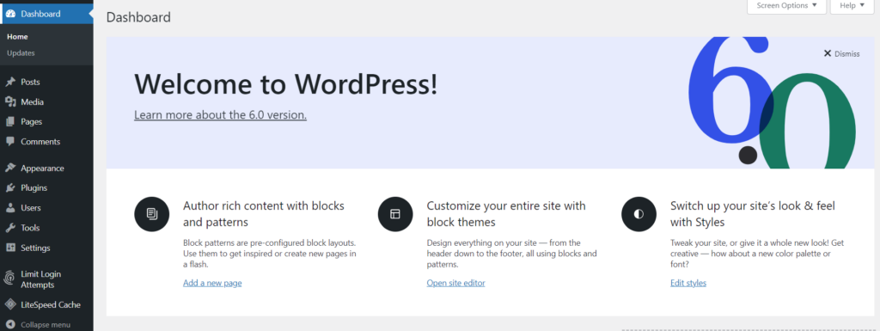This screenshot has width=880, height=331.
Task: Click the Dismiss text link
Action: coord(846,54)
